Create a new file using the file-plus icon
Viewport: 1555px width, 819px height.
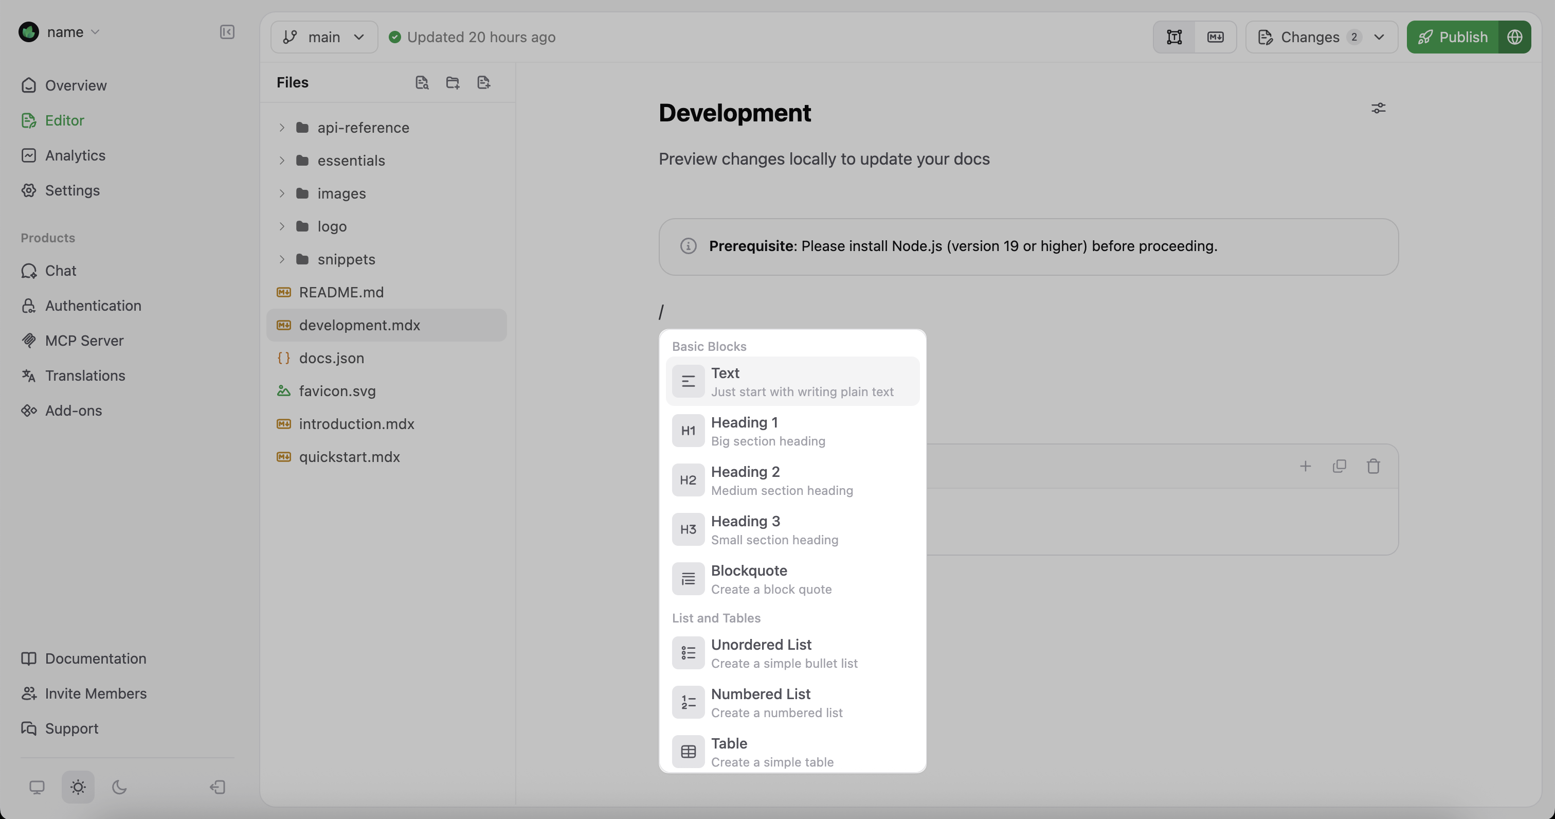(483, 82)
